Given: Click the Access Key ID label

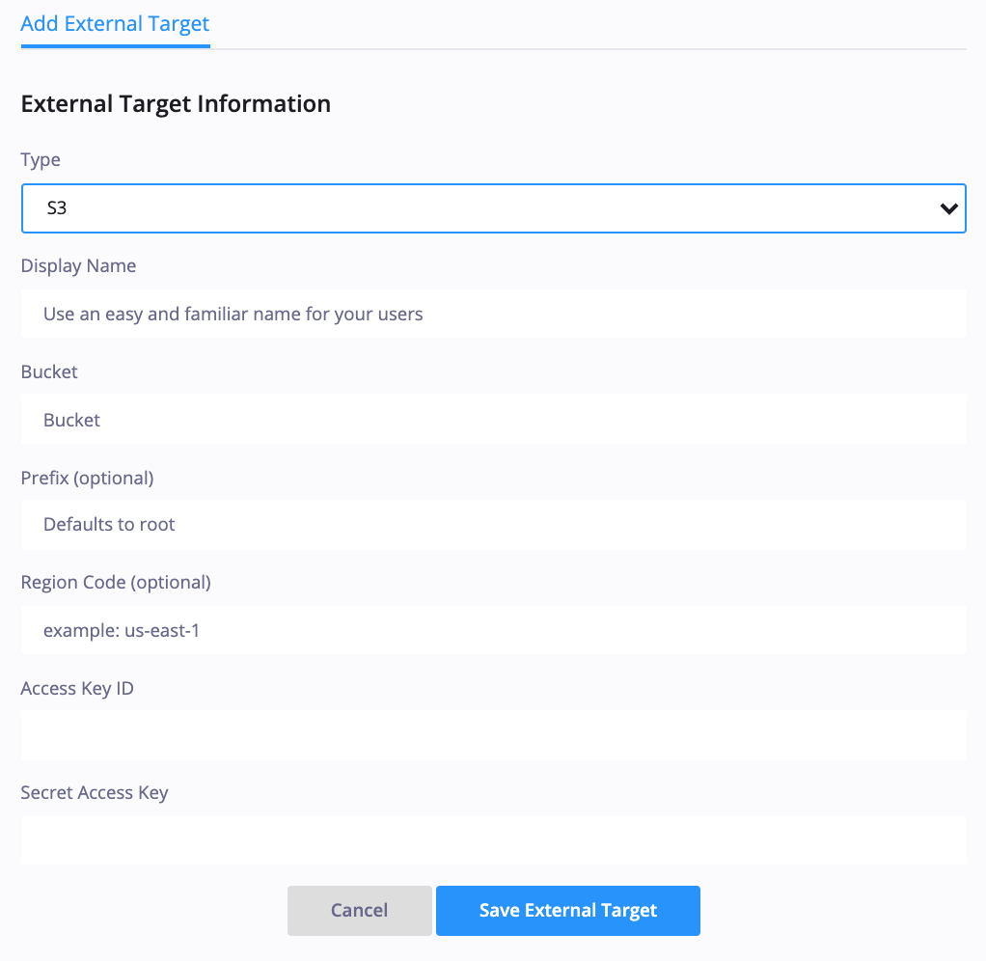Looking at the screenshot, I should click(x=77, y=689).
